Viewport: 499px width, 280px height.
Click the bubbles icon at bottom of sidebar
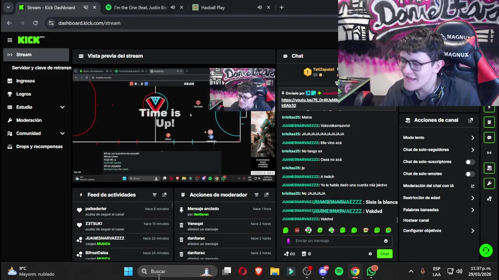[489, 199]
